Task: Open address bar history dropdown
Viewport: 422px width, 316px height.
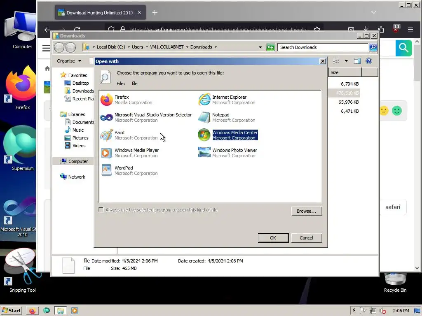Action: [x=260, y=47]
